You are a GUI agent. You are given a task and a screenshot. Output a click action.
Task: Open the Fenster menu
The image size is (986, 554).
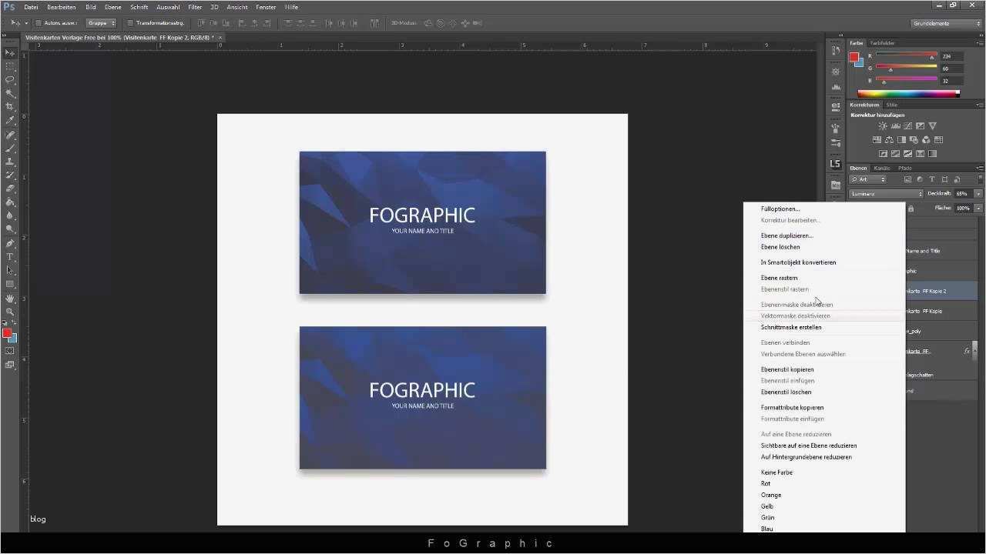click(266, 7)
